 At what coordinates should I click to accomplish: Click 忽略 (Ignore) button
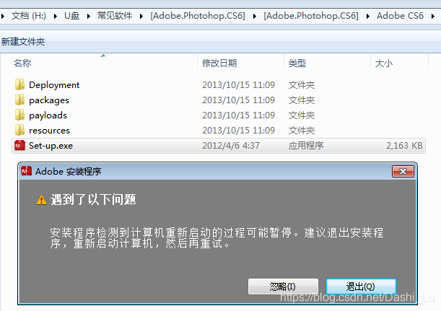pyautogui.click(x=282, y=286)
